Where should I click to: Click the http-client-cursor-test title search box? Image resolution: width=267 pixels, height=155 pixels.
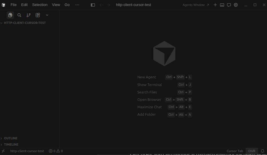pyautogui.click(x=133, y=5)
